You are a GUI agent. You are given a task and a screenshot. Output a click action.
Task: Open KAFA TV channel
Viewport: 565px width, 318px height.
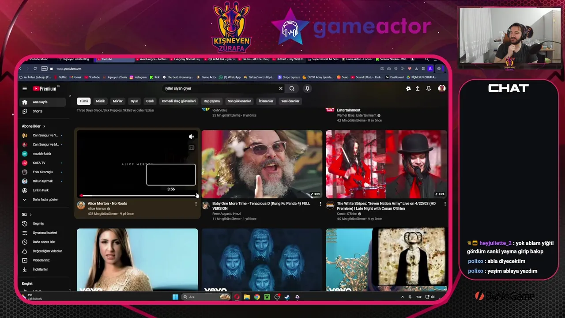(43, 163)
